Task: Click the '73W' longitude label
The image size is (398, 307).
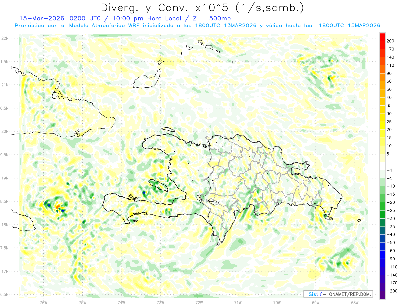Action: click(160, 302)
